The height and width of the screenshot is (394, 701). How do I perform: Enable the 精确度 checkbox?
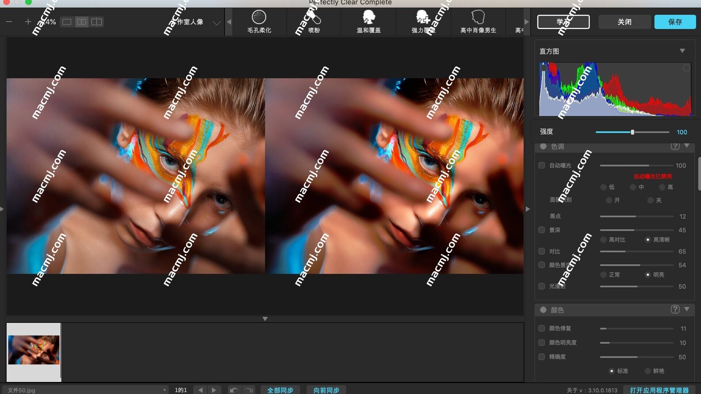click(542, 357)
